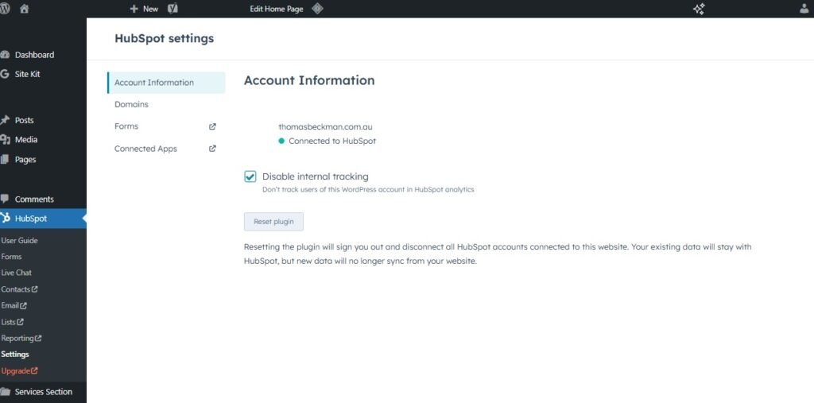Select Account Information tab
Screen dimensions: 814x403
pos(166,83)
